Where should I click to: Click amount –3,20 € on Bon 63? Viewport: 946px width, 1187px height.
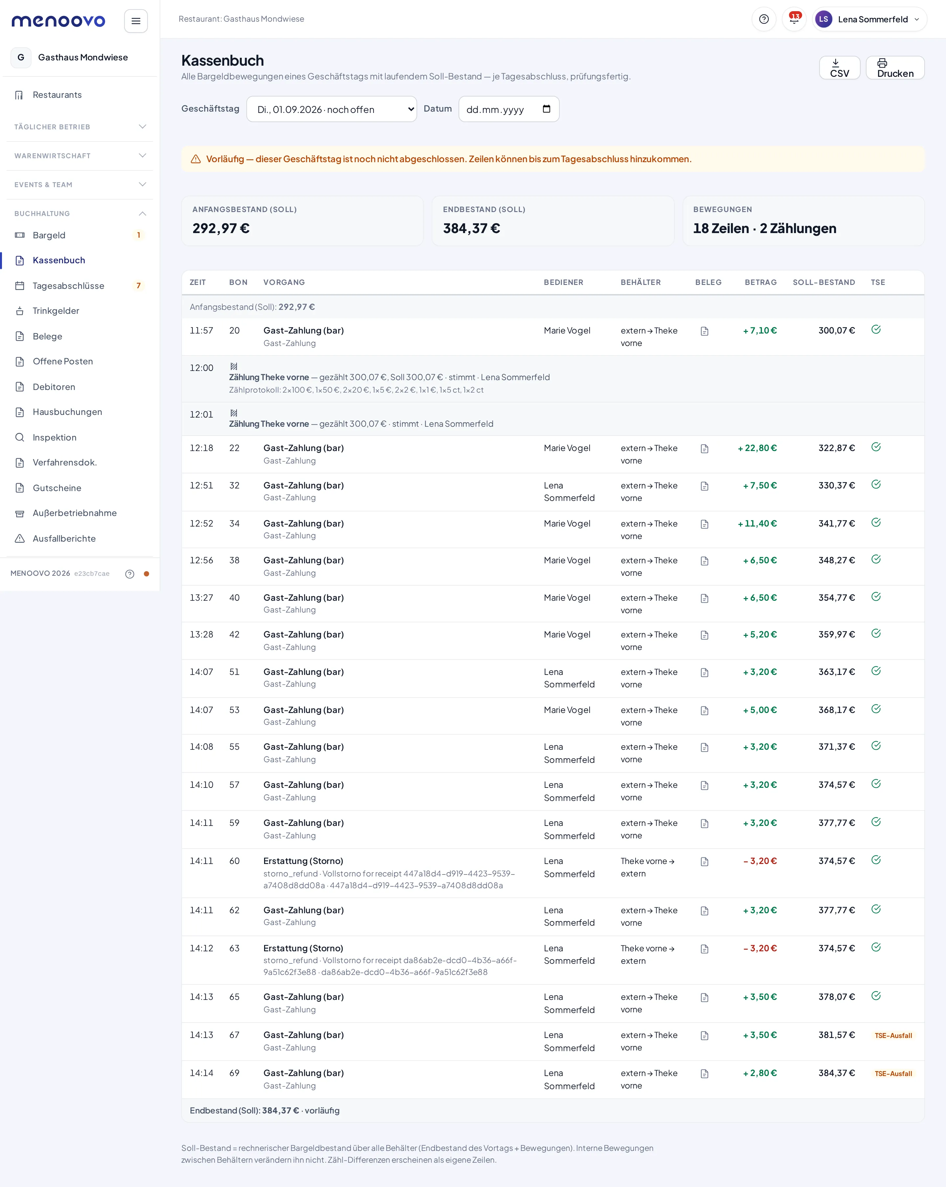(x=760, y=948)
